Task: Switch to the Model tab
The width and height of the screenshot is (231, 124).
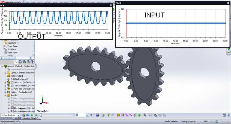Action: (x=17, y=118)
